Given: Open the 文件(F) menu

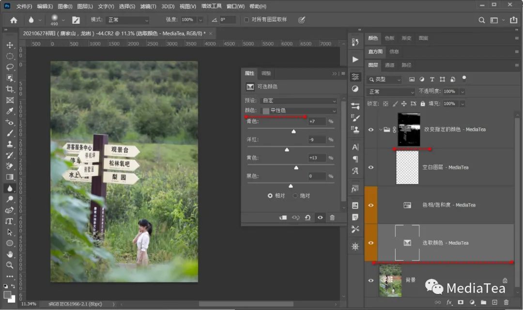Looking at the screenshot, I should point(24,6).
